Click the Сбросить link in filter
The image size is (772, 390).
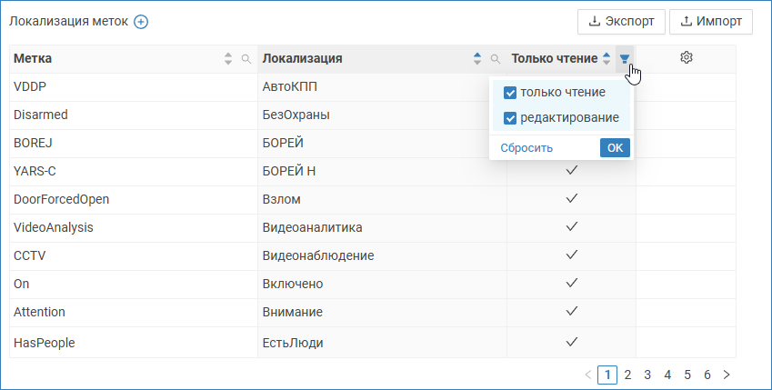click(x=526, y=148)
